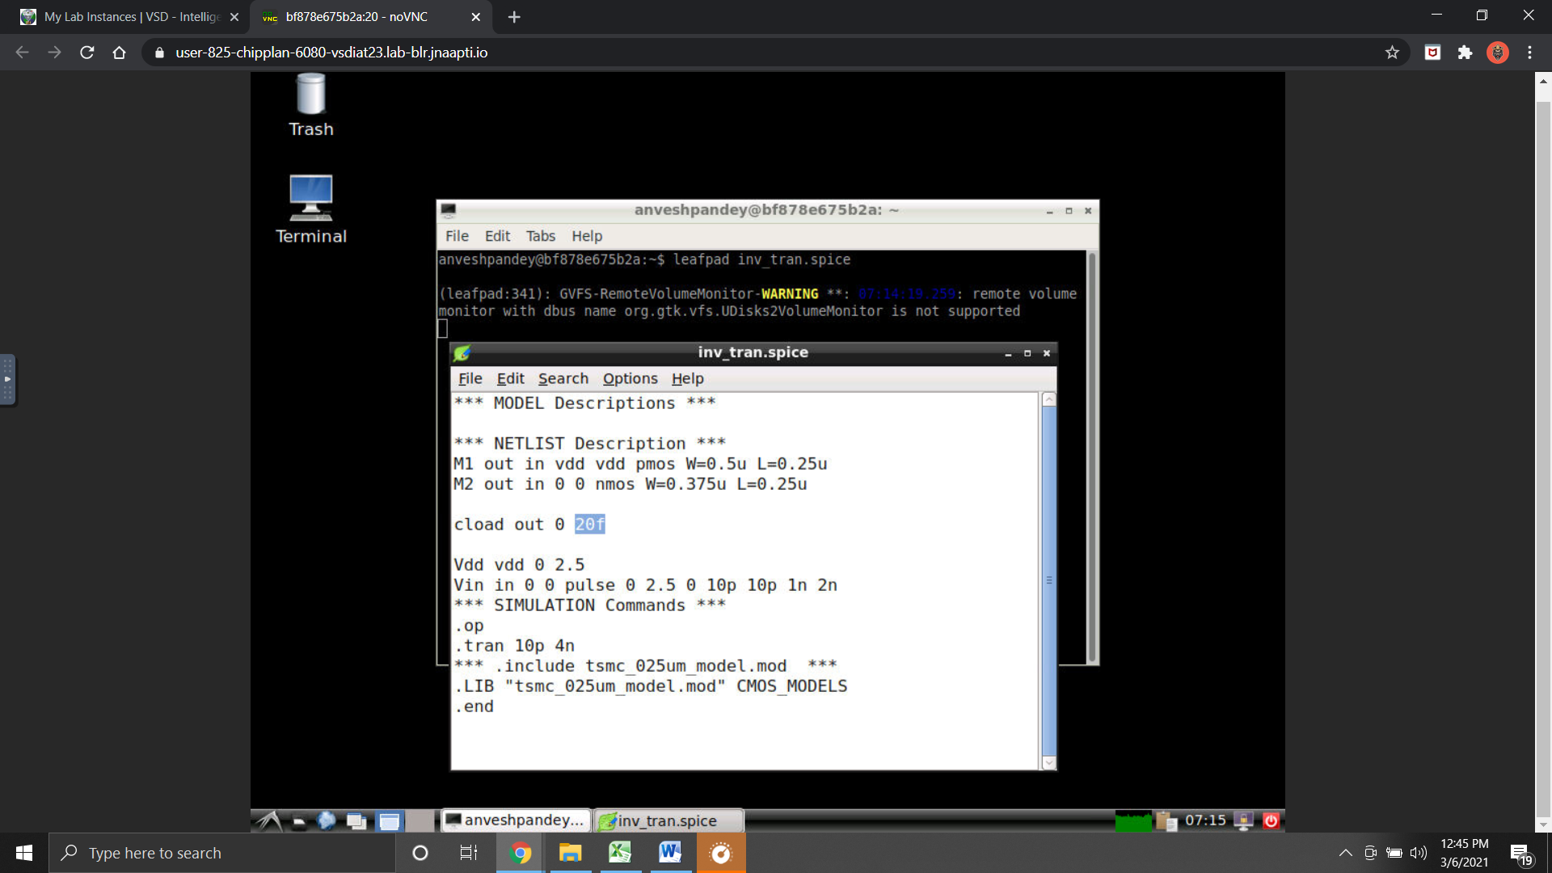
Task: Launch Excel from the Windows taskbar
Action: pos(619,853)
